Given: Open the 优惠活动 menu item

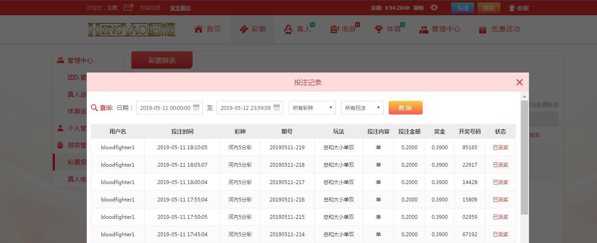Looking at the screenshot, I should pos(499,29).
